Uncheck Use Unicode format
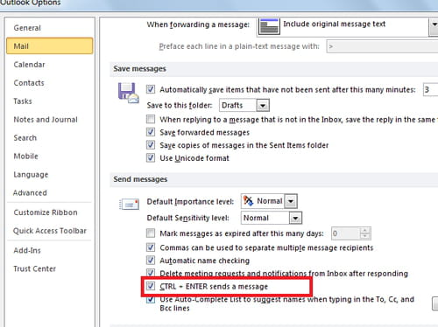Screen dimensions: 438x327 tap(151, 157)
